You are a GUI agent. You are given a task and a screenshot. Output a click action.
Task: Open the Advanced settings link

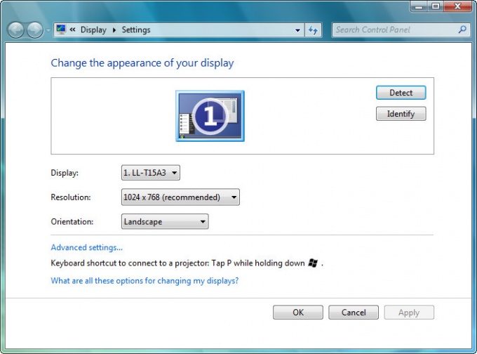click(x=86, y=247)
